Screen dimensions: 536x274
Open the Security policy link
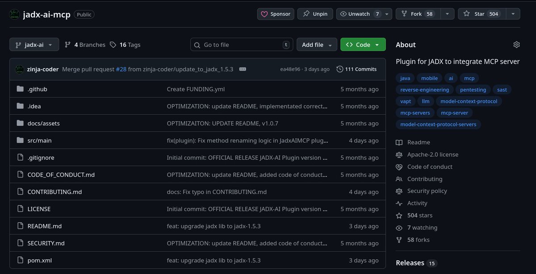(421, 191)
